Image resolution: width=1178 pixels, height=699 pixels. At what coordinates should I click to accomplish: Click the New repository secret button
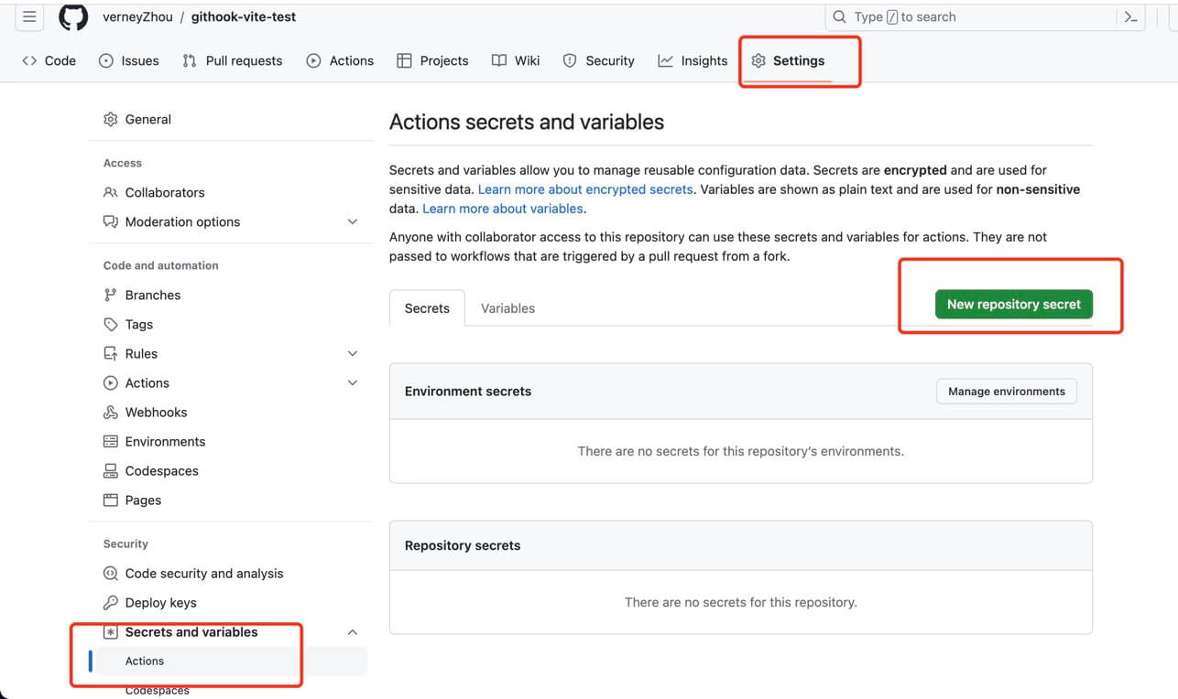coord(1013,305)
